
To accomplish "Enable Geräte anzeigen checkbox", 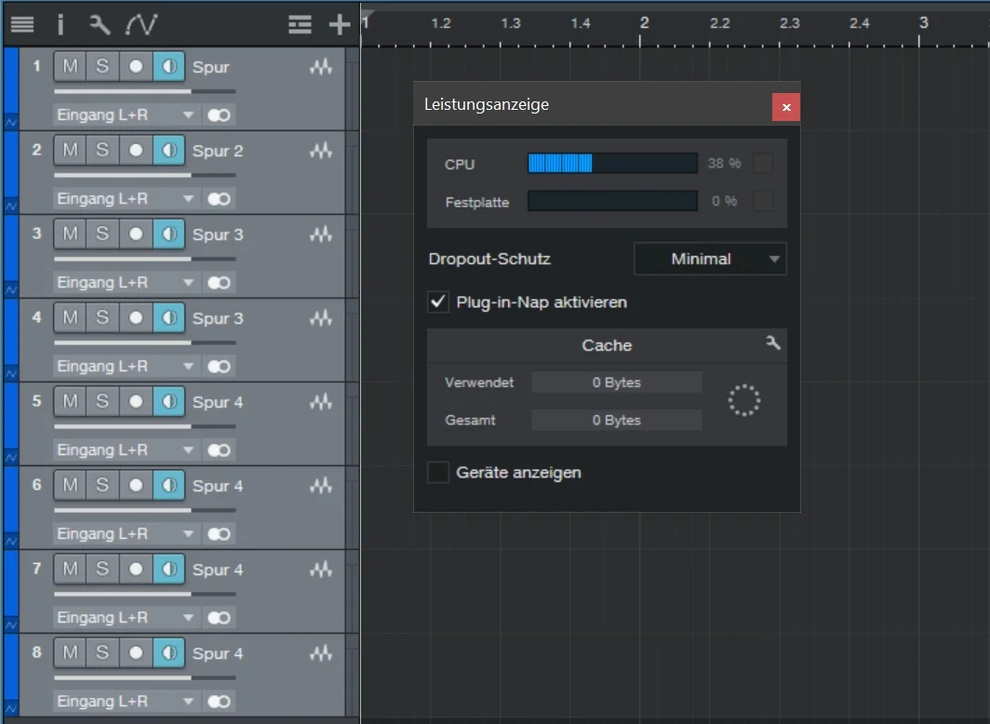I will [x=438, y=472].
